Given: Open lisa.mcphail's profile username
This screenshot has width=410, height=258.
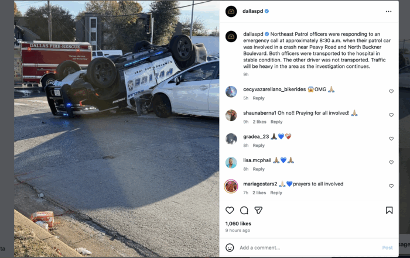Looking at the screenshot, I should click(257, 160).
